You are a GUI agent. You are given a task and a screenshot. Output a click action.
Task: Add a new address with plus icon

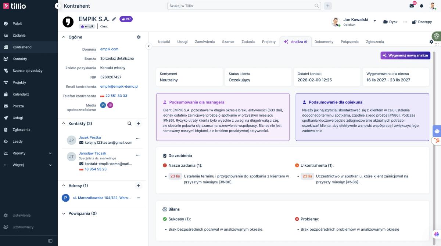click(139, 186)
